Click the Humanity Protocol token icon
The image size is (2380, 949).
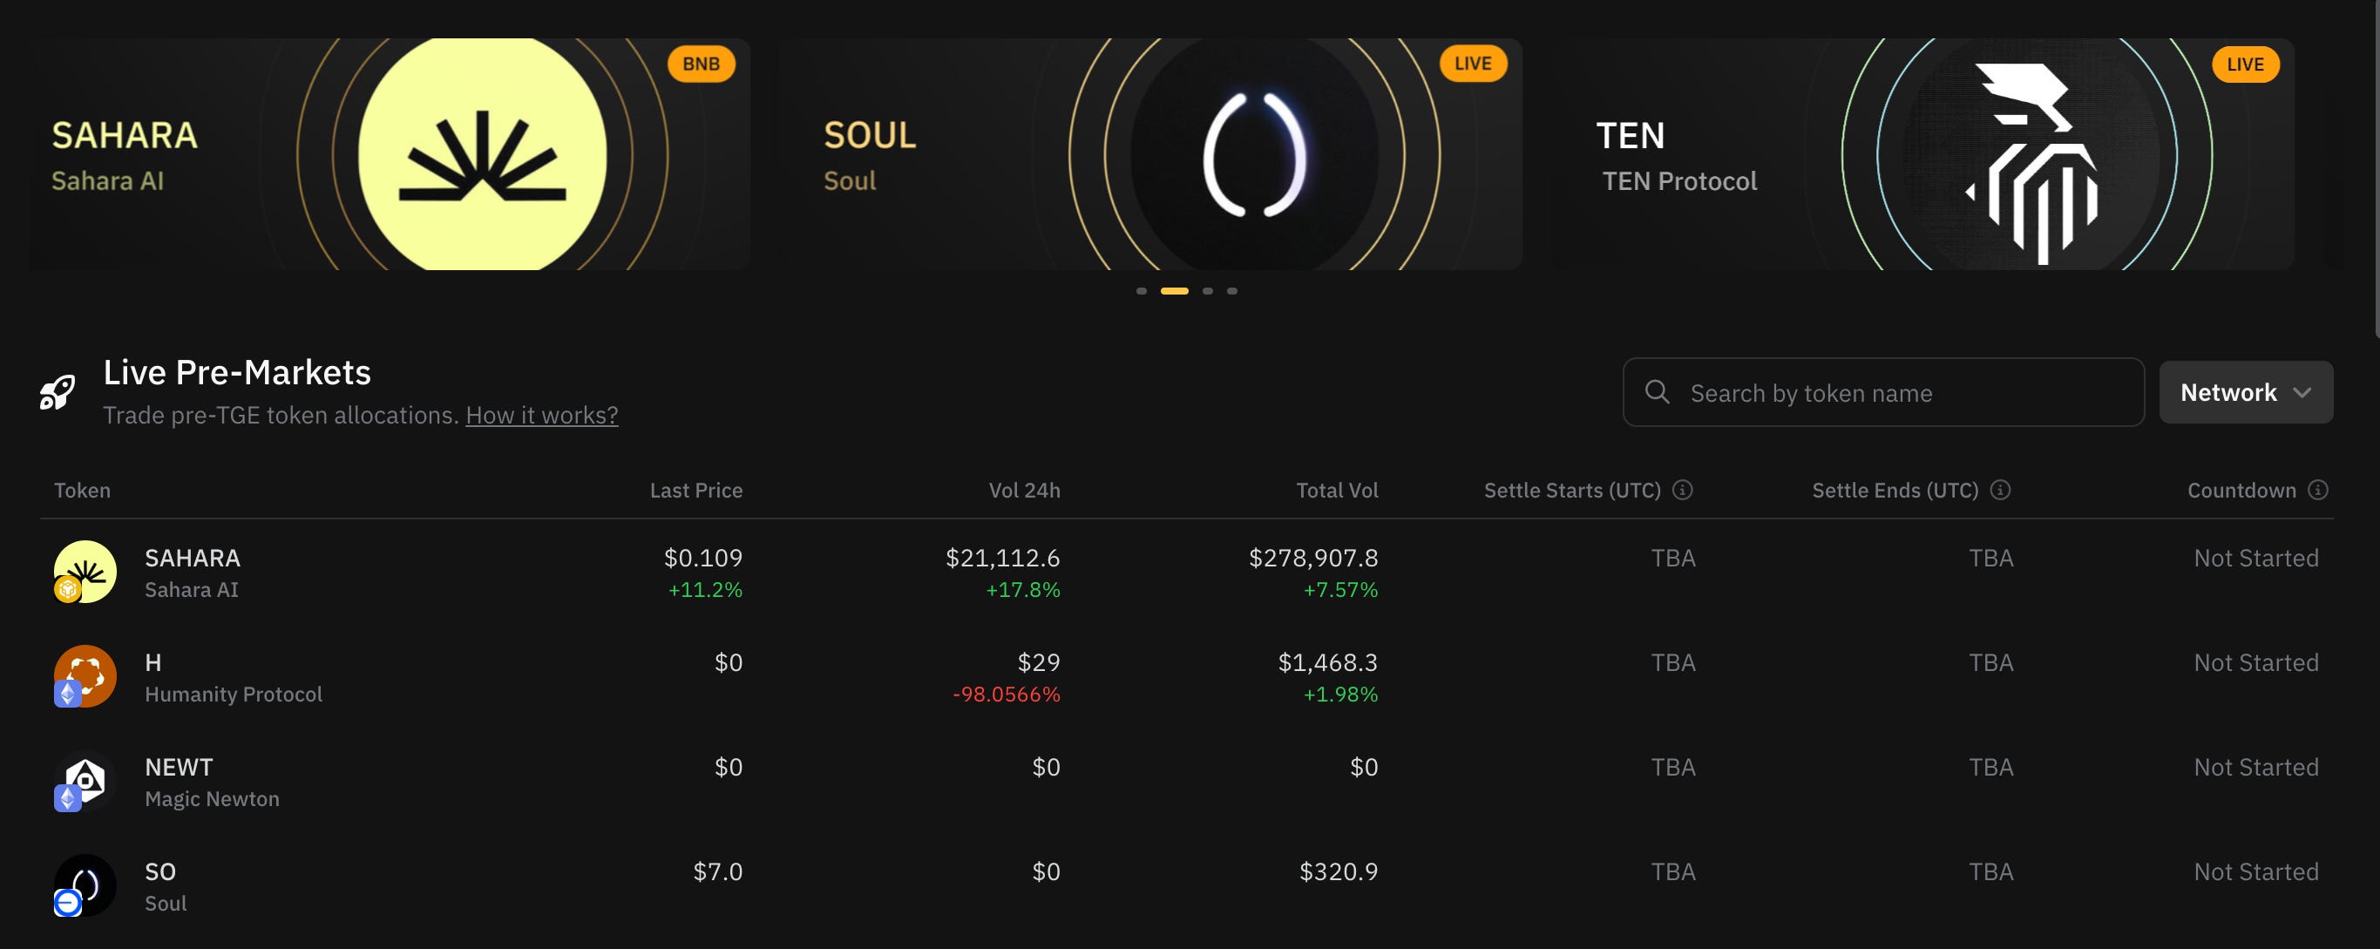85,676
